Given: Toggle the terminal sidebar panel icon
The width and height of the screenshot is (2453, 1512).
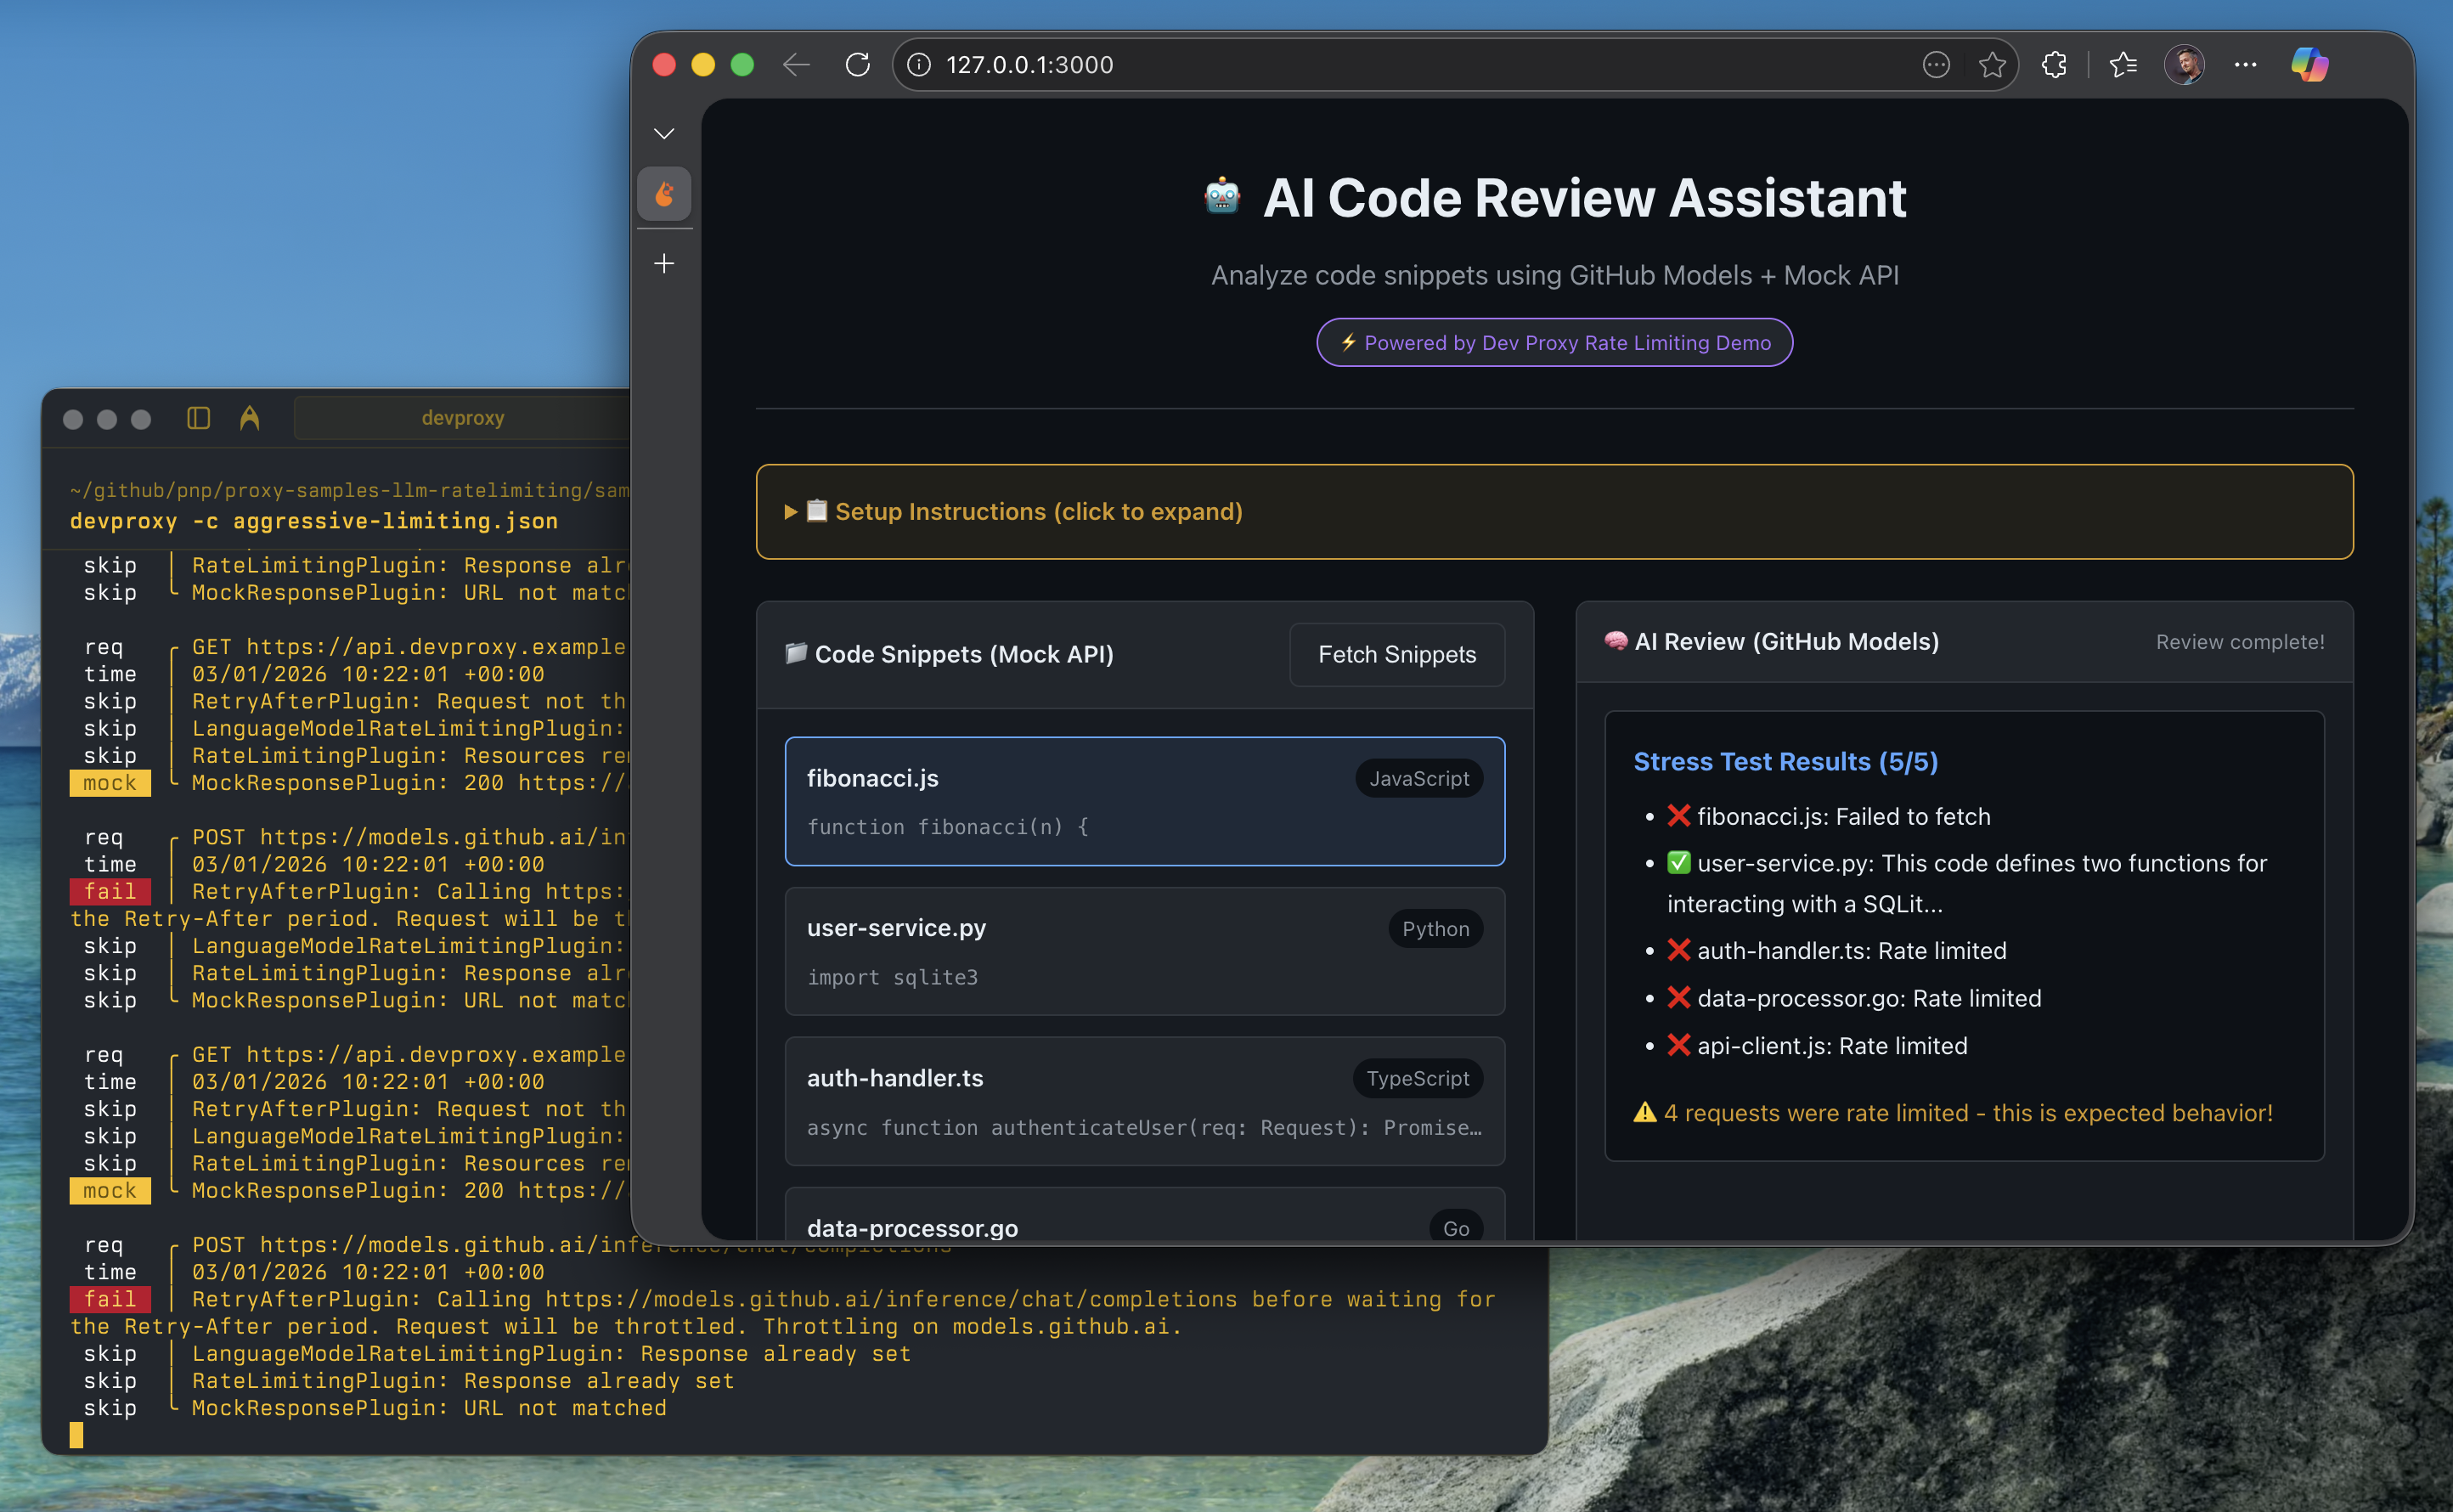Looking at the screenshot, I should [x=198, y=418].
